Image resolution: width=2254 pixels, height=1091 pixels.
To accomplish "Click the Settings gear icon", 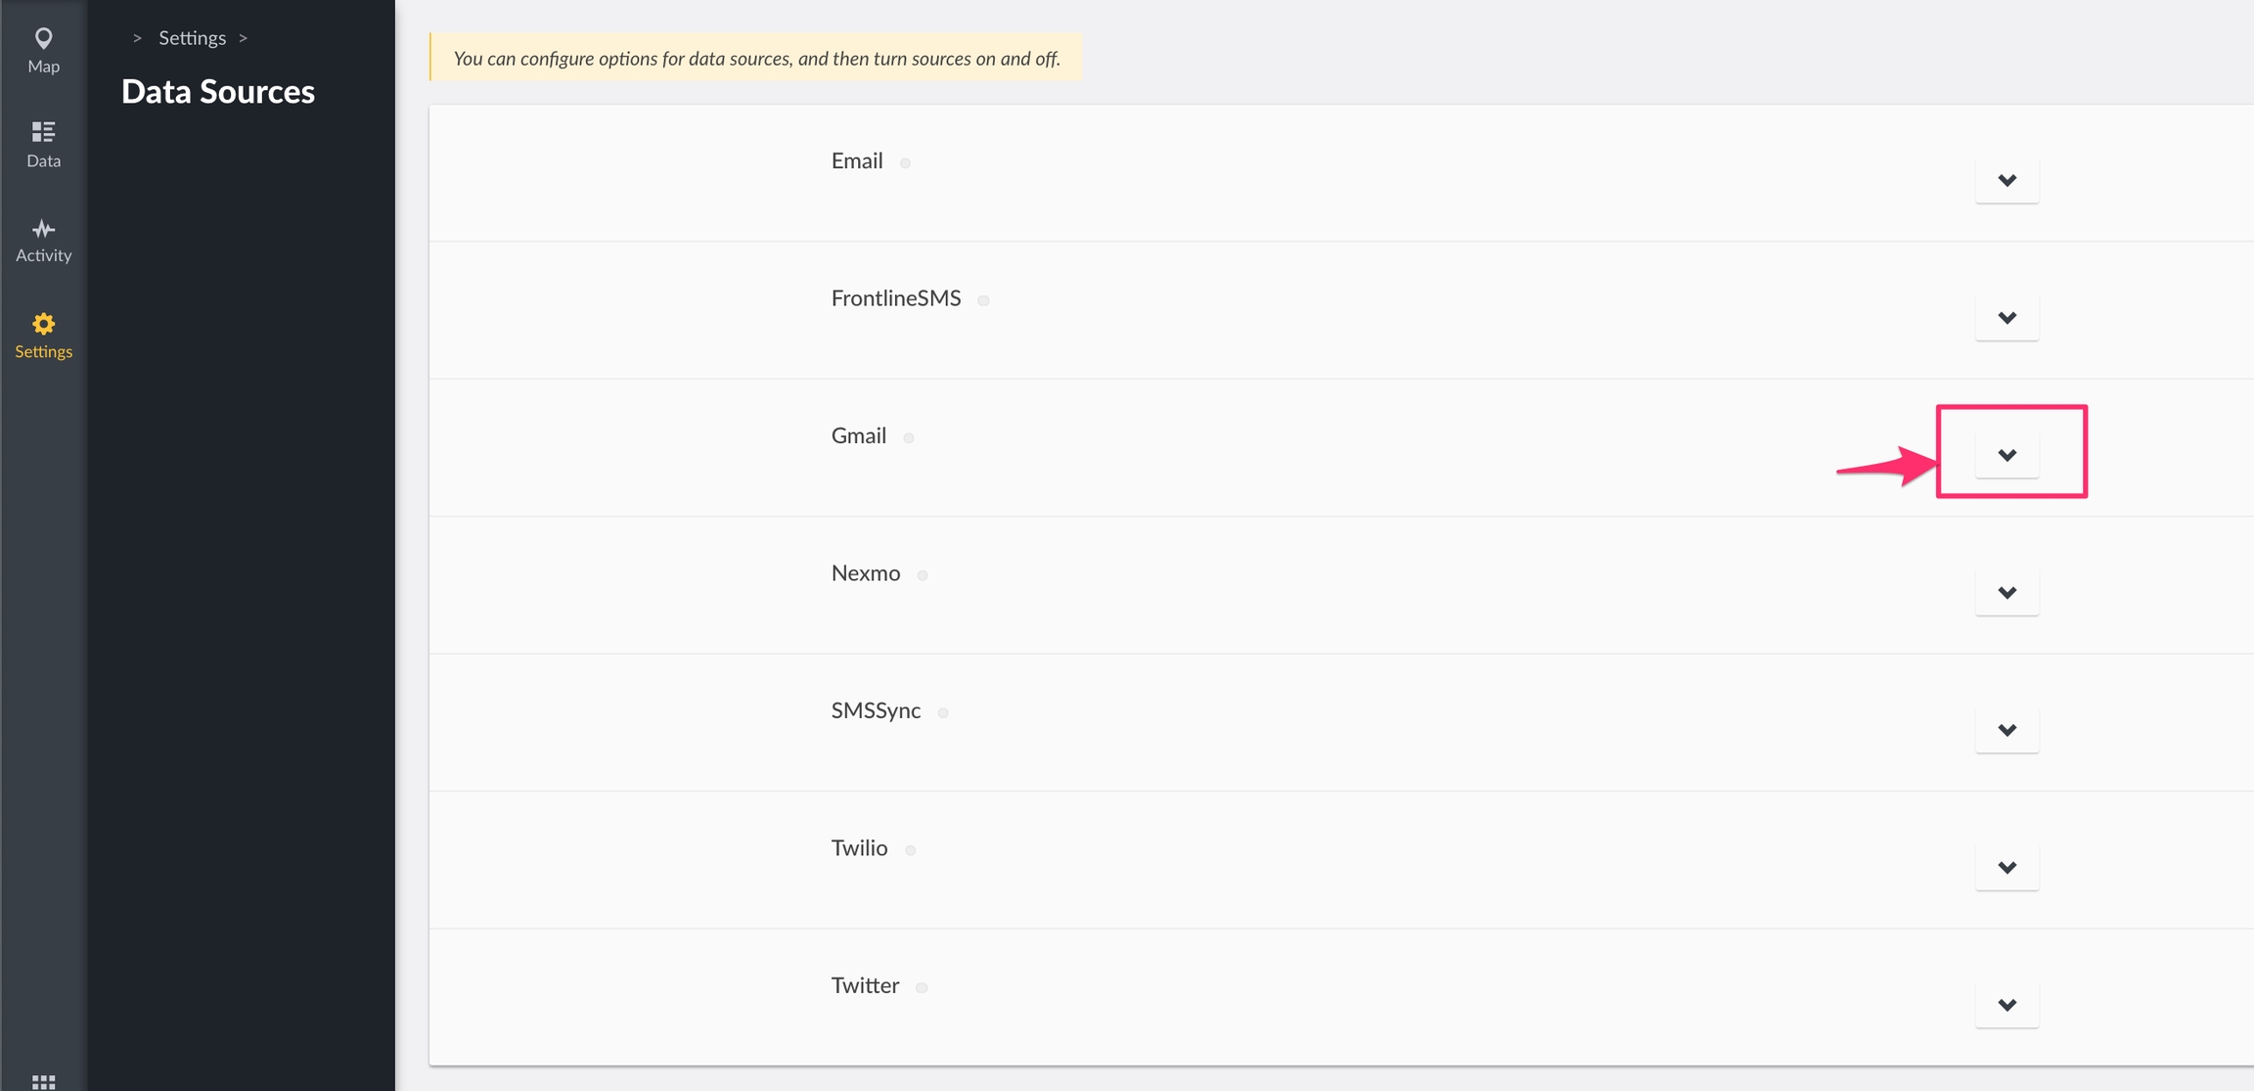I will tap(43, 324).
